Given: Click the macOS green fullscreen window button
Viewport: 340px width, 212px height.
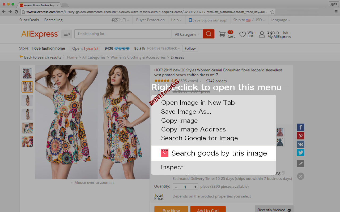Looking at the screenshot, I should point(13,4).
